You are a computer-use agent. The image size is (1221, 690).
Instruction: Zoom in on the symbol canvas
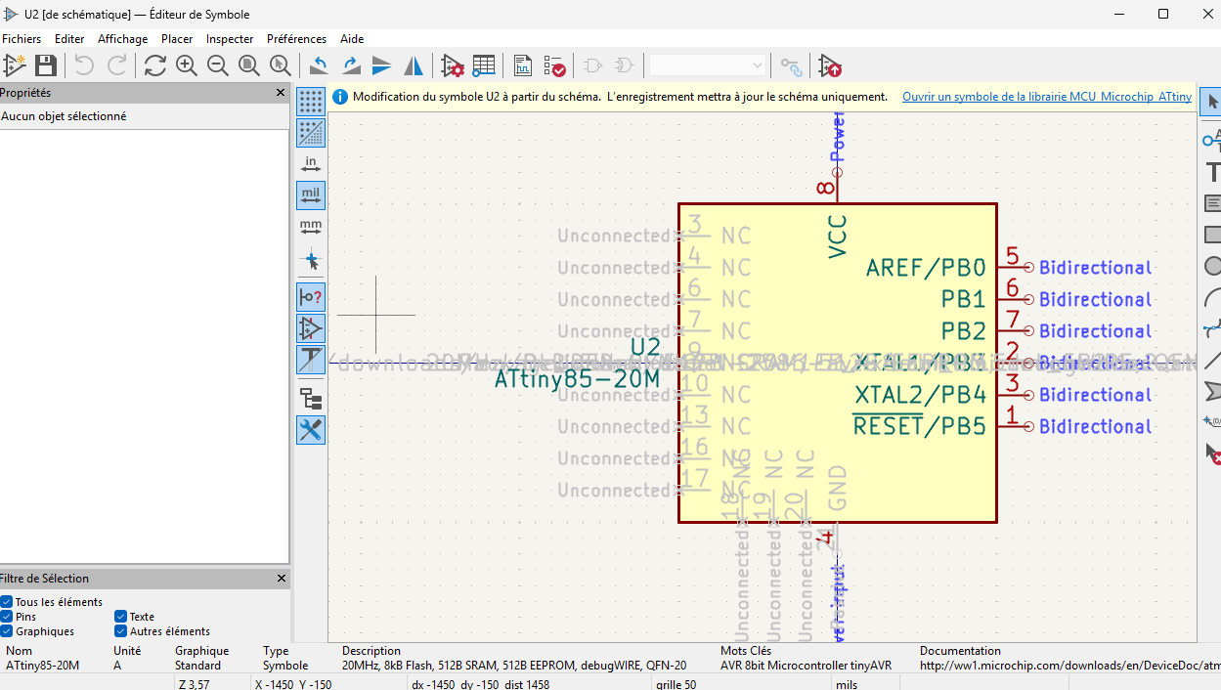point(186,65)
